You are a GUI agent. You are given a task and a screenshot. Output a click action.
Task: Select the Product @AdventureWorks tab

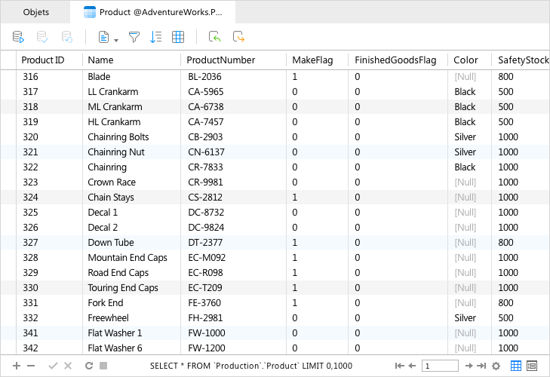[x=153, y=12]
